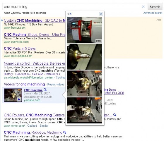Open the CNC Parts in 5 Days ad
This screenshot has height=141, width=164.
(x=20, y=49)
